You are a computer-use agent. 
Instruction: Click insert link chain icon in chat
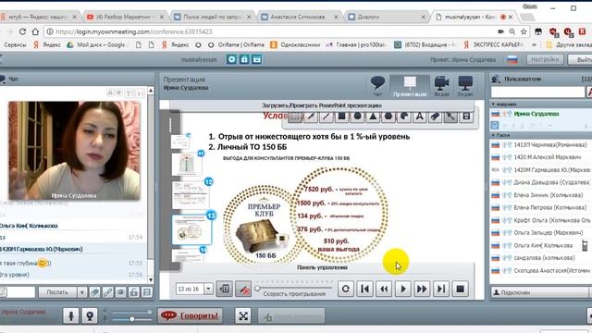[x=107, y=292]
